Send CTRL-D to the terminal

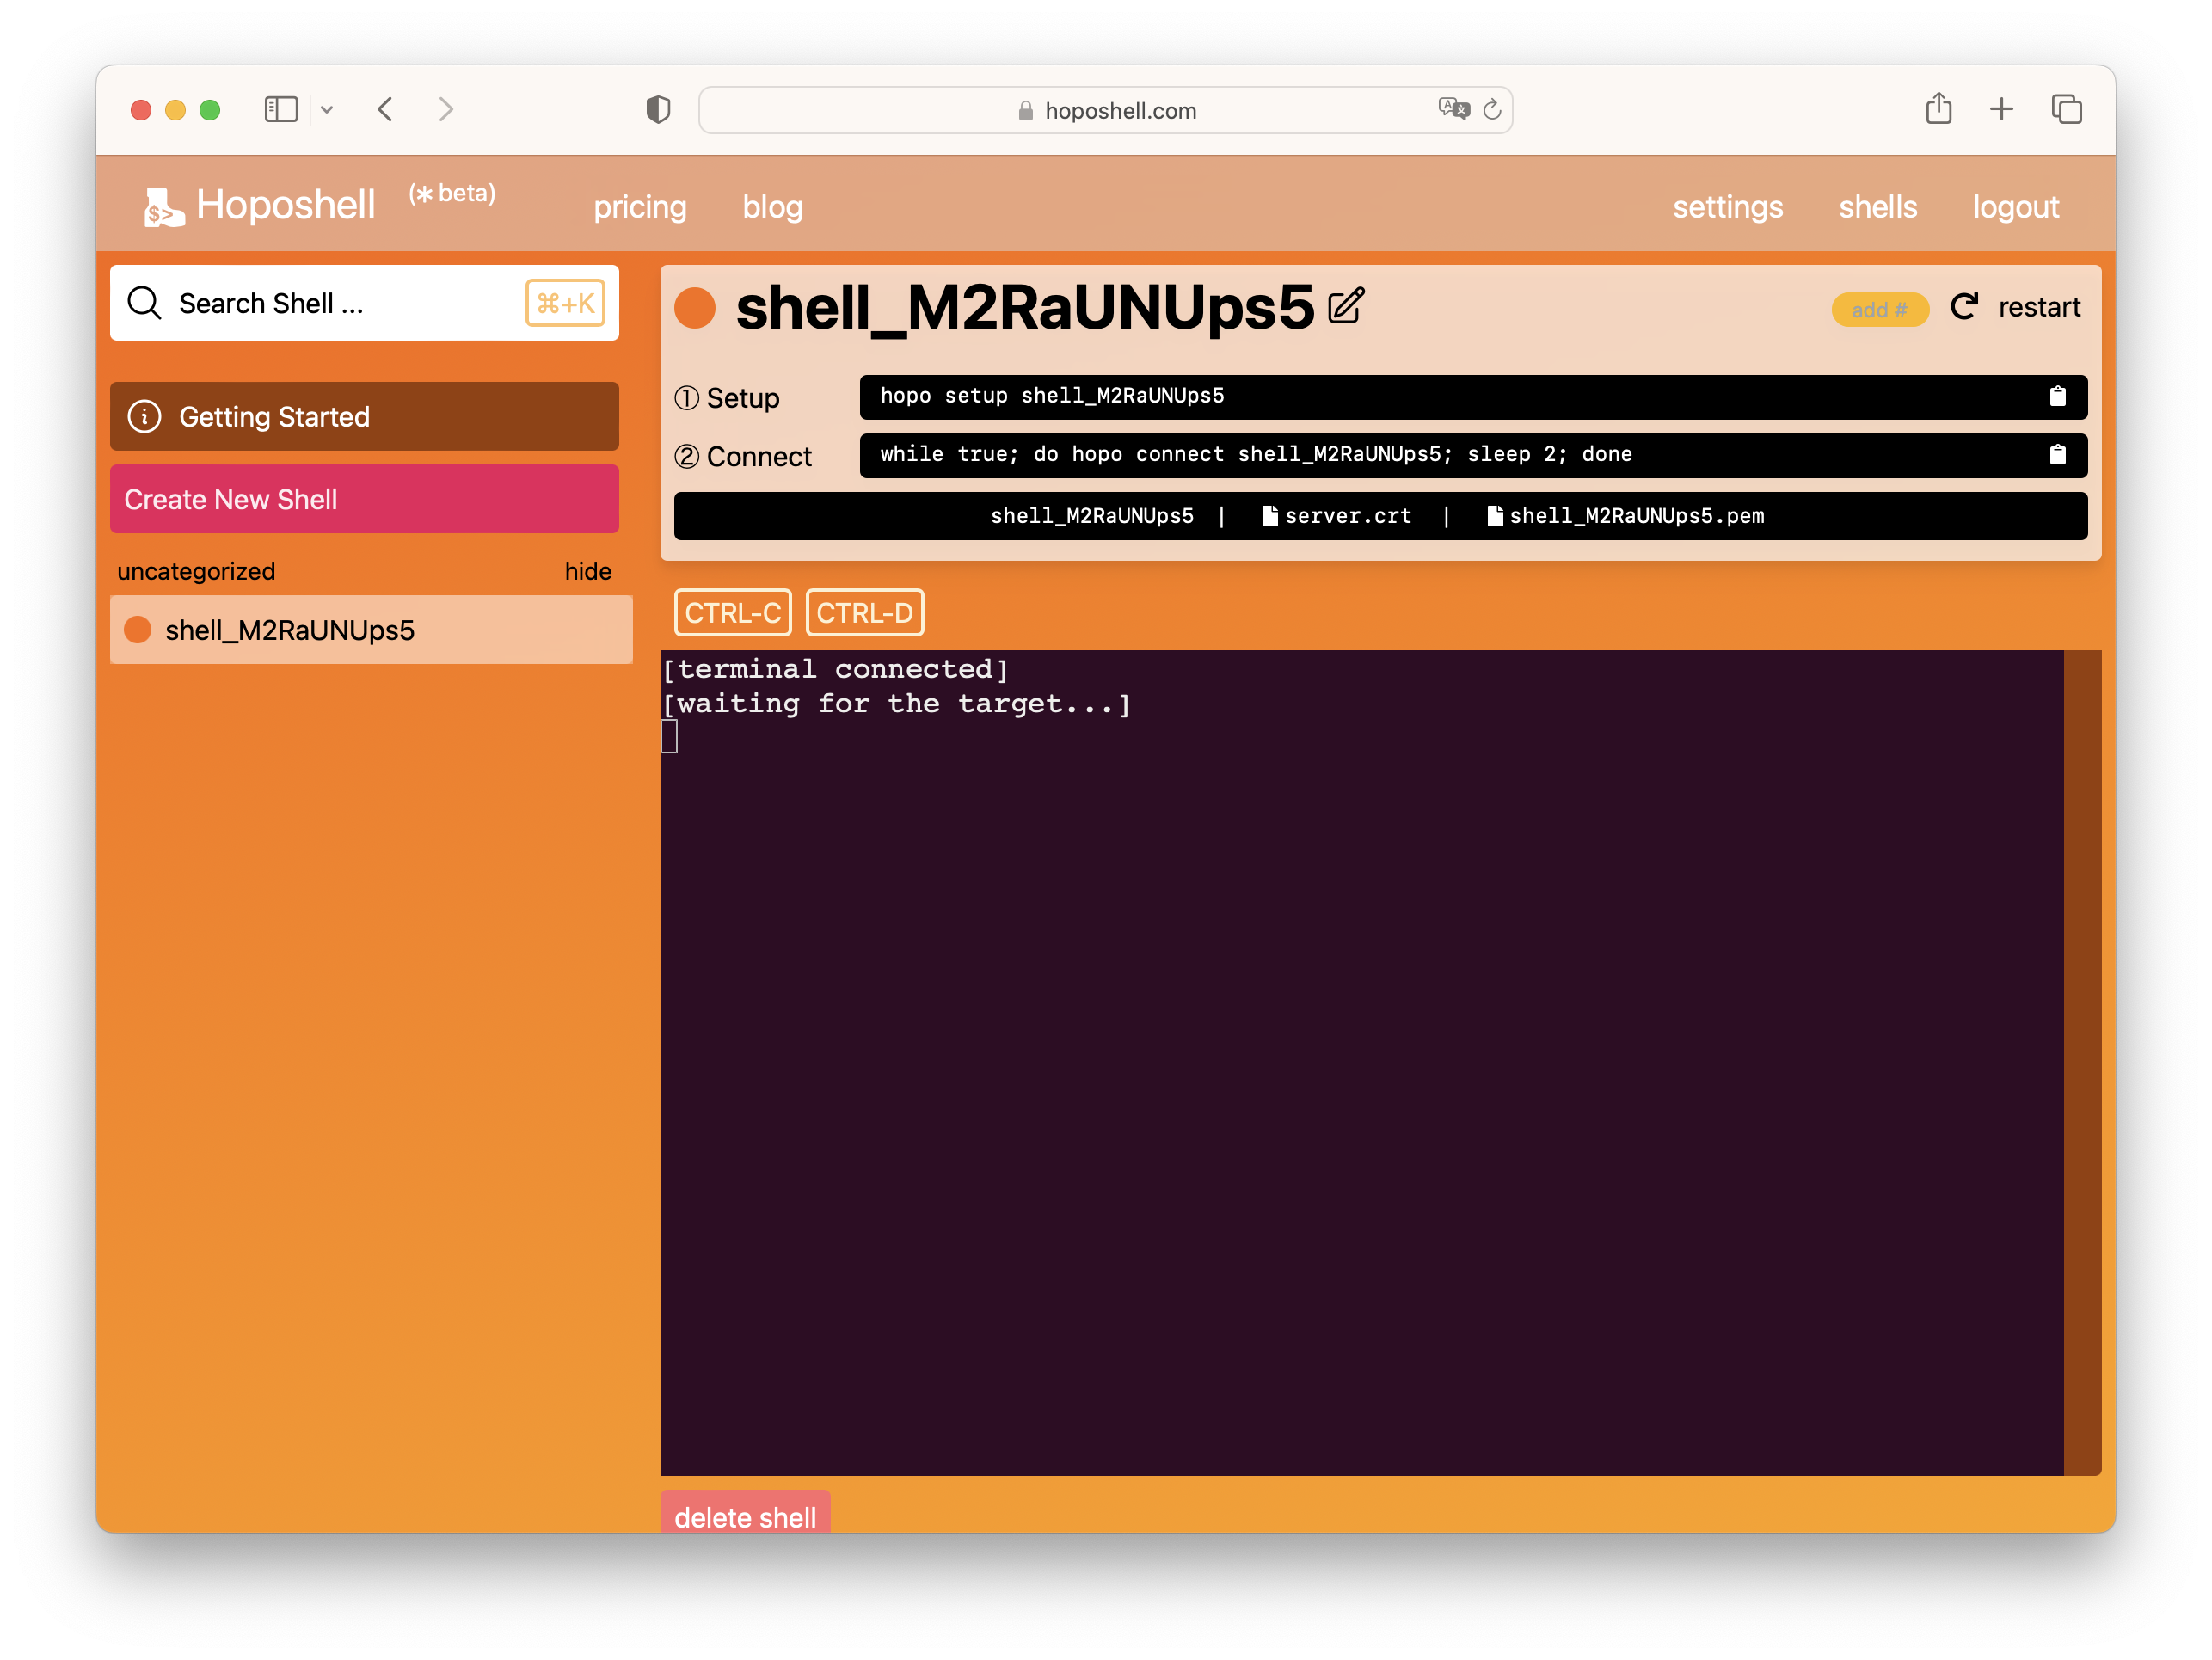pos(864,612)
